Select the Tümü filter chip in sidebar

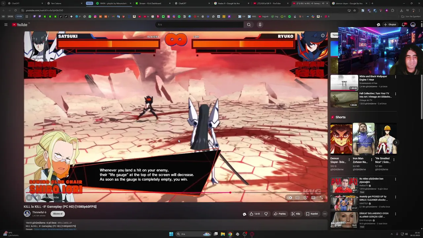click(x=335, y=35)
